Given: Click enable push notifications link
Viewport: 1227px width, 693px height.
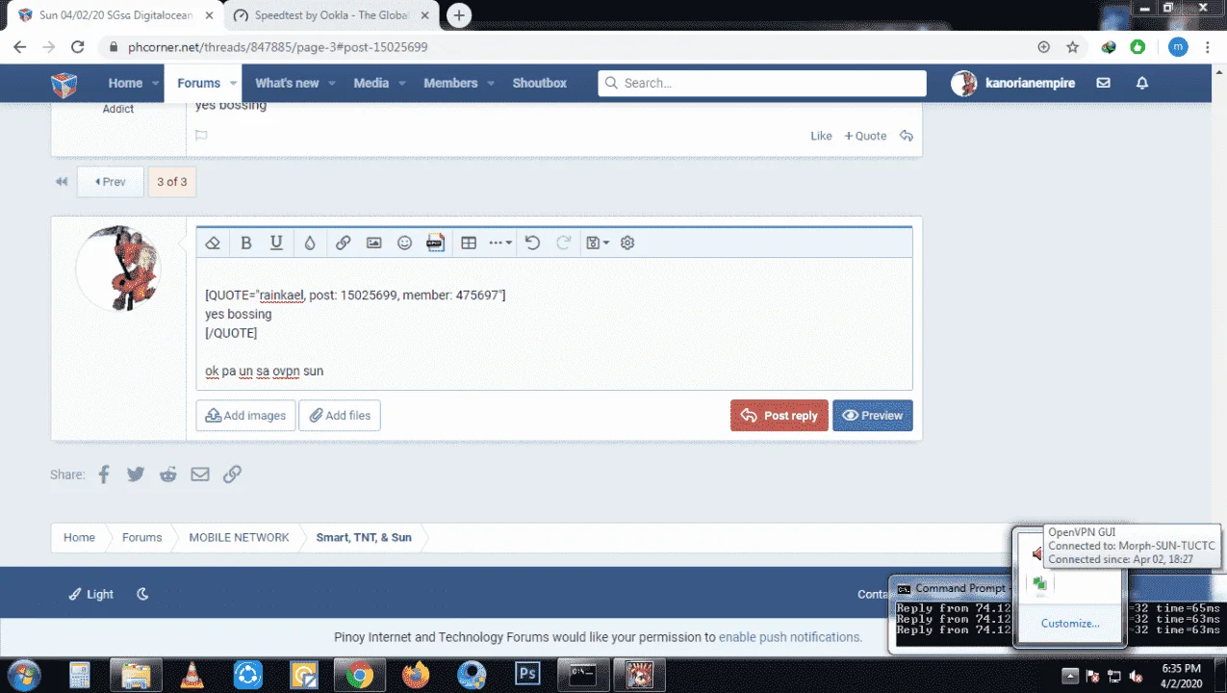Looking at the screenshot, I should click(x=790, y=636).
